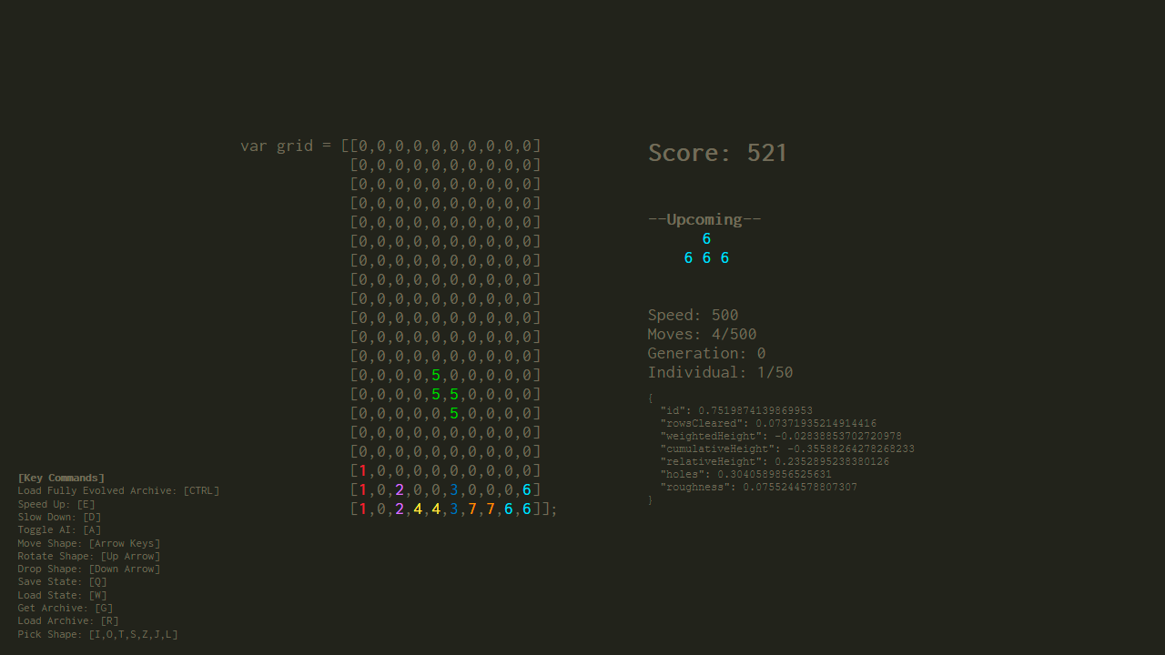The width and height of the screenshot is (1165, 655).
Task: Click the lone cyan 6 in second-last row
Action: [527, 489]
